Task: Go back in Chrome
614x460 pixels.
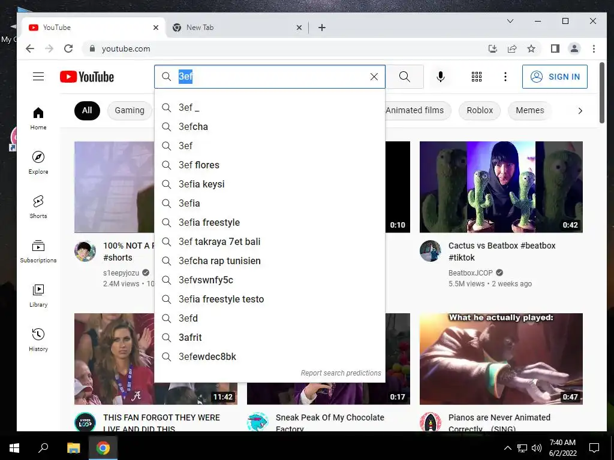Action: click(x=30, y=49)
